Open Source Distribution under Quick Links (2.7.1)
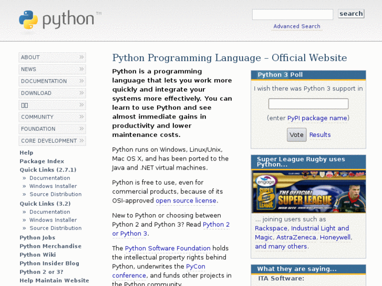The width and height of the screenshot is (382, 286). click(56, 194)
